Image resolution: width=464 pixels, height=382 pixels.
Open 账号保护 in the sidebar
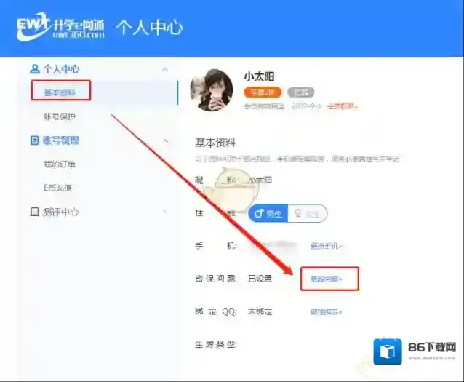point(60,116)
